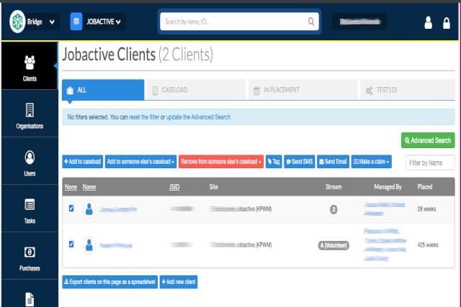Open Purchases in the sidebar
The height and width of the screenshot is (307, 461).
coord(30,257)
